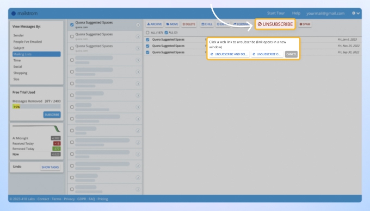Click the Archive toolbar button

tap(155, 24)
